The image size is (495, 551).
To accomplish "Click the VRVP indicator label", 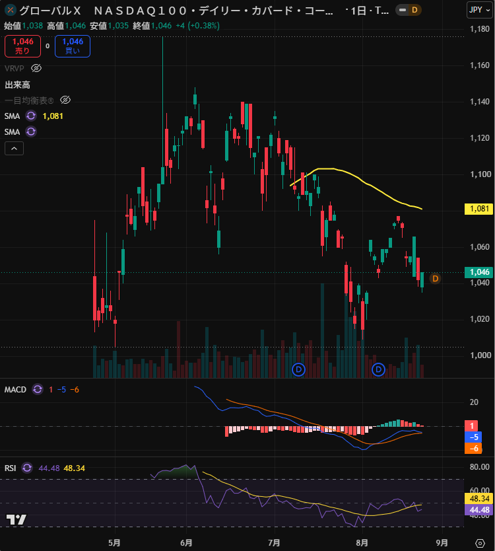I will pyautogui.click(x=14, y=69).
